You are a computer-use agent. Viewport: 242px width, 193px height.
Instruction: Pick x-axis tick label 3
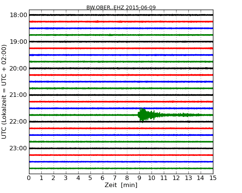point(66,178)
